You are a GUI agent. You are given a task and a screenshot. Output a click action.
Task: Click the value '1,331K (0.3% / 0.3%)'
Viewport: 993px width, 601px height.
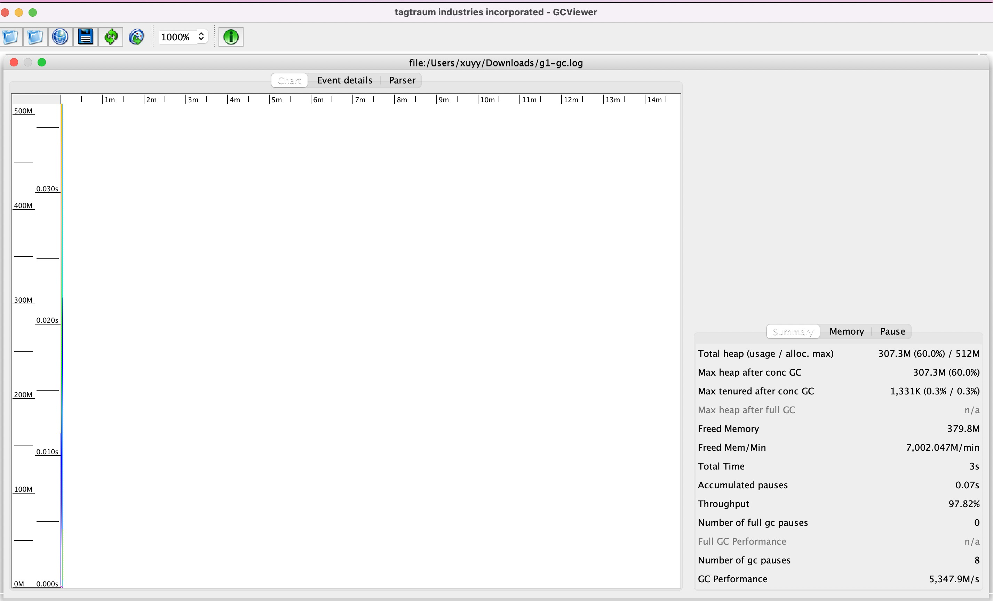935,391
